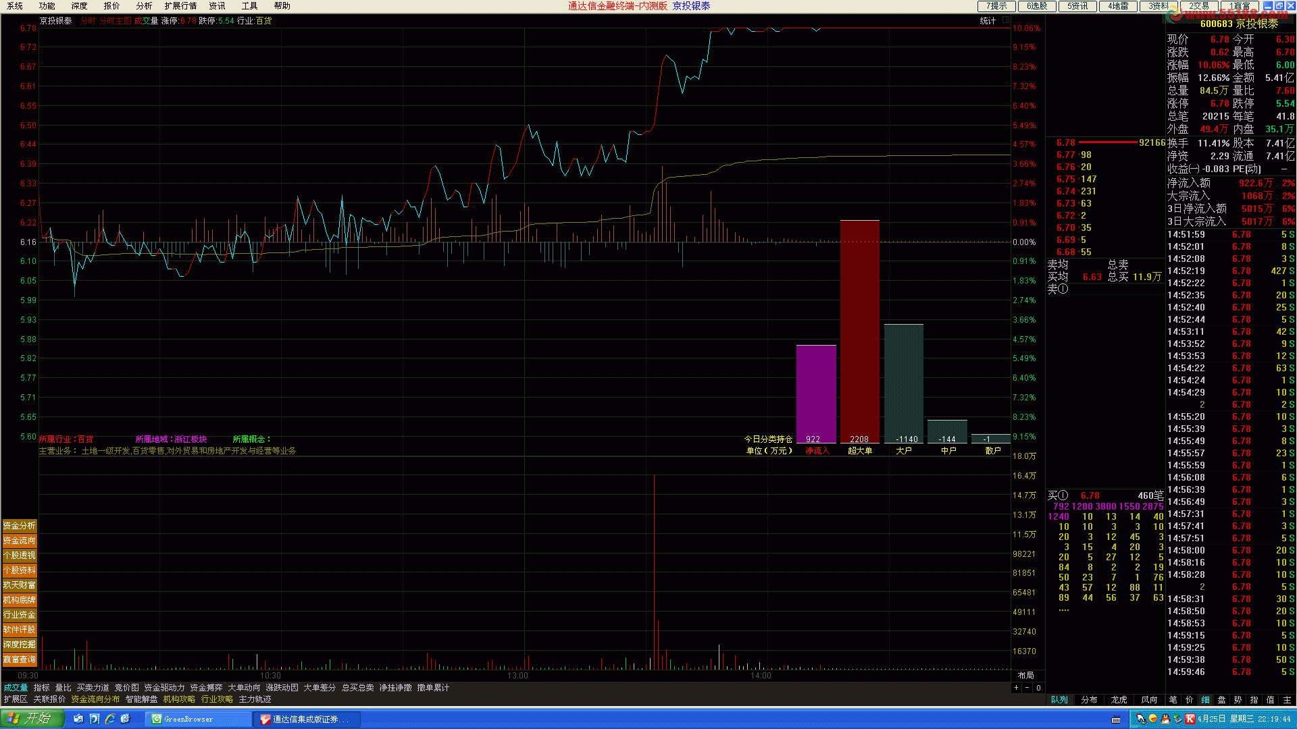This screenshot has height=729, width=1297.
Task: Switch to the 大单动向 tab
Action: pos(245,688)
